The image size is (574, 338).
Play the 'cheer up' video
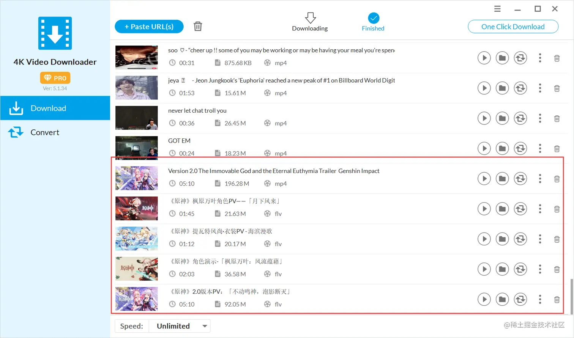point(484,58)
